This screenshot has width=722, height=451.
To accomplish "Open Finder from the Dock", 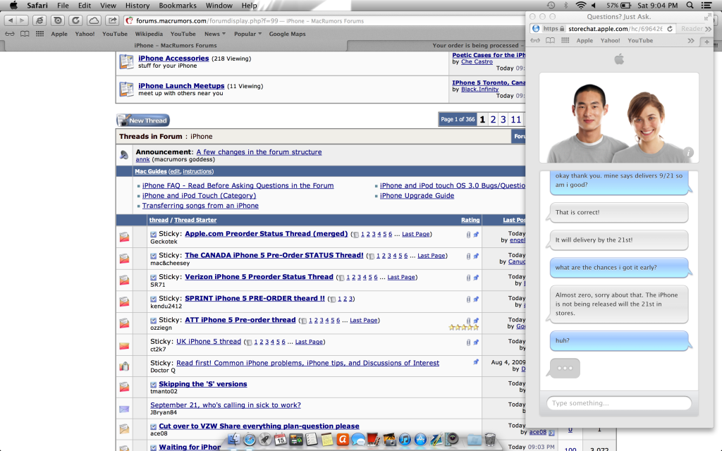I will pos(234,440).
